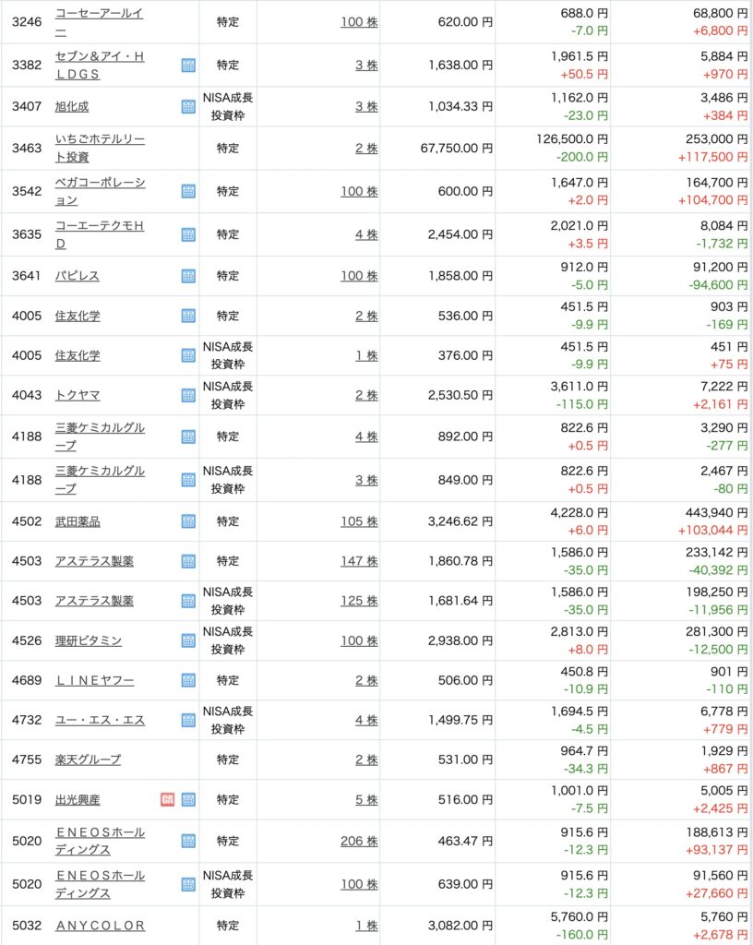
Task: Click the calendar icon beside セブン＆アイ・ＨＬＤＧＳ
Action: tap(188, 66)
